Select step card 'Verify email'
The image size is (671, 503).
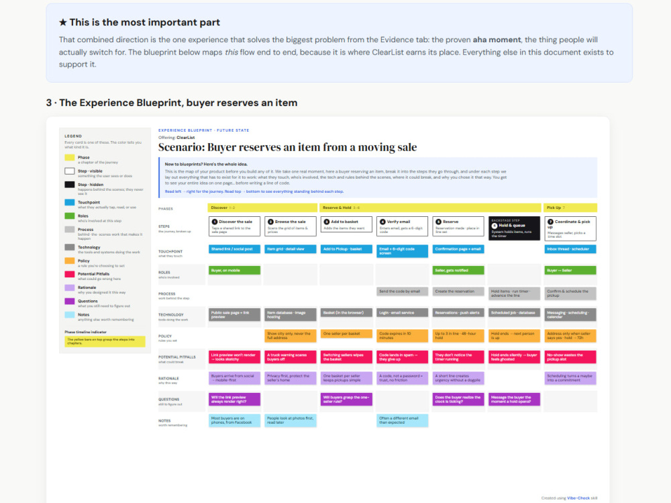(402, 226)
